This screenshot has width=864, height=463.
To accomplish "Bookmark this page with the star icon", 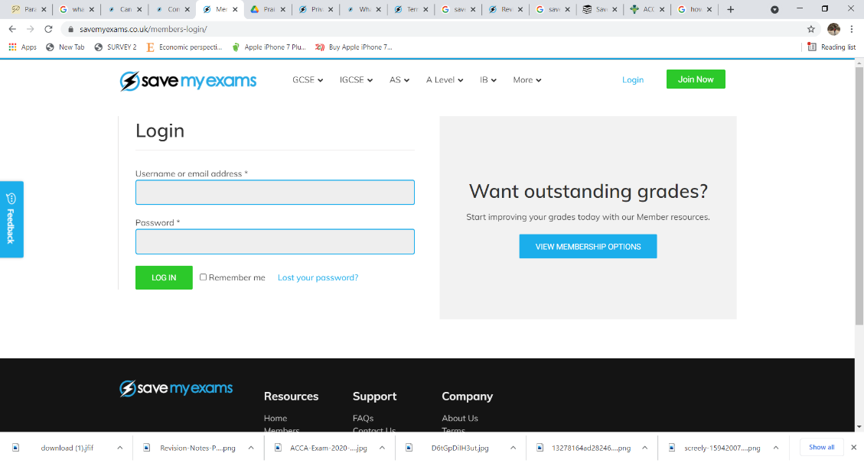I will tap(810, 29).
